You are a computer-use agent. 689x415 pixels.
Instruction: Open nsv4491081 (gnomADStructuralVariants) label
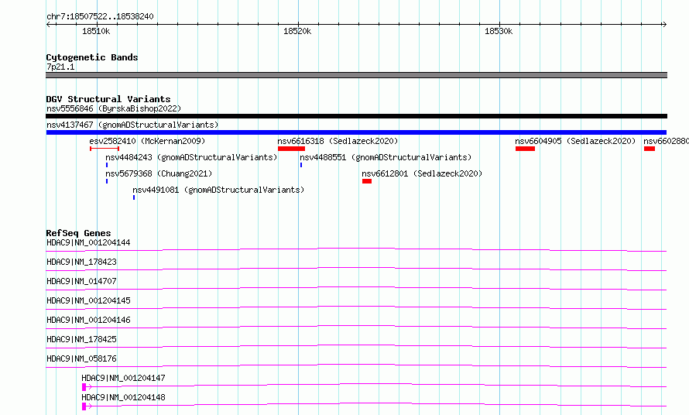[218, 190]
